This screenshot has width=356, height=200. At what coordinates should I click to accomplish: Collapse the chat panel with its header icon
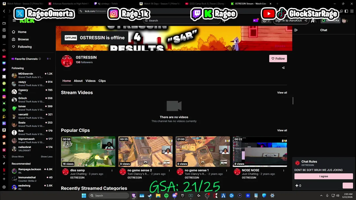tap(296, 30)
